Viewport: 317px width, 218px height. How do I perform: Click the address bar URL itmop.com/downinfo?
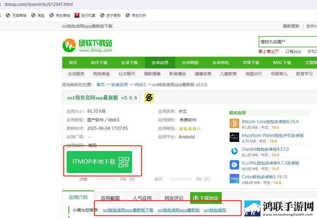(x=39, y=4)
